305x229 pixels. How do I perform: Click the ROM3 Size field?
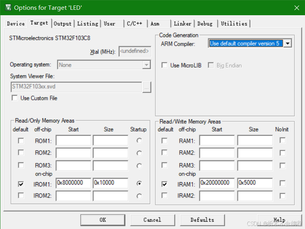(111, 166)
